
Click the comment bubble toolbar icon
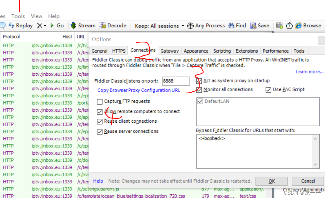(3, 25)
